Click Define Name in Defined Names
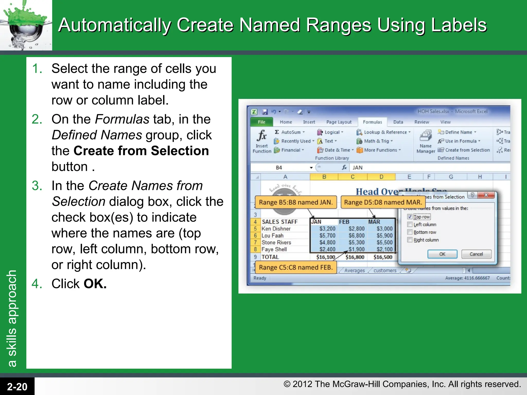The height and width of the screenshot is (395, 527). click(457, 132)
